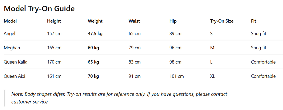Viewport: 283px width, 110px height.
Task: Click the 101 cm hip value
Action: [177, 76]
